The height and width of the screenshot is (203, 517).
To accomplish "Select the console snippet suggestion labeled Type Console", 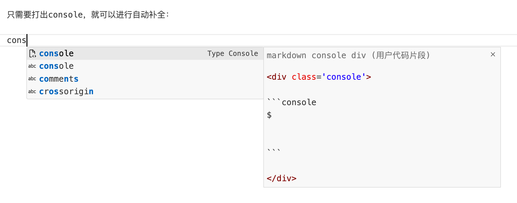I will pos(57,54).
